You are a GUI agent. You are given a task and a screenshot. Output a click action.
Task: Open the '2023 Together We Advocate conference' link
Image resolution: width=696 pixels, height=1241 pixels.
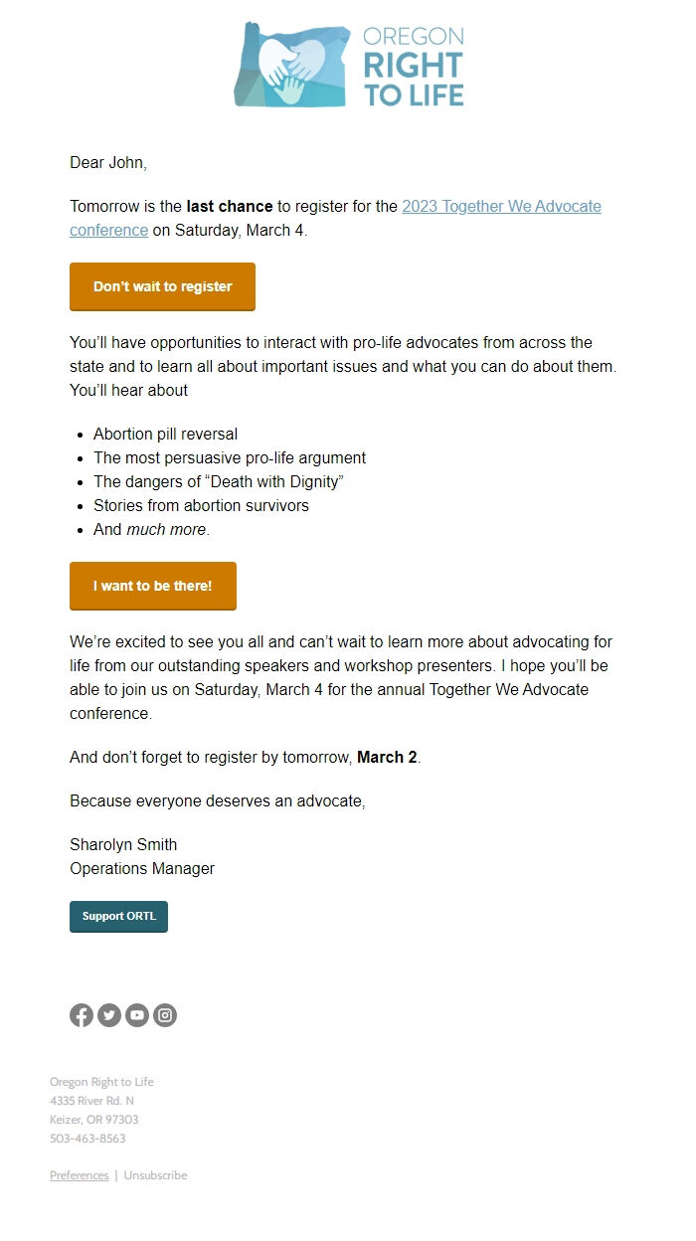tap(501, 206)
